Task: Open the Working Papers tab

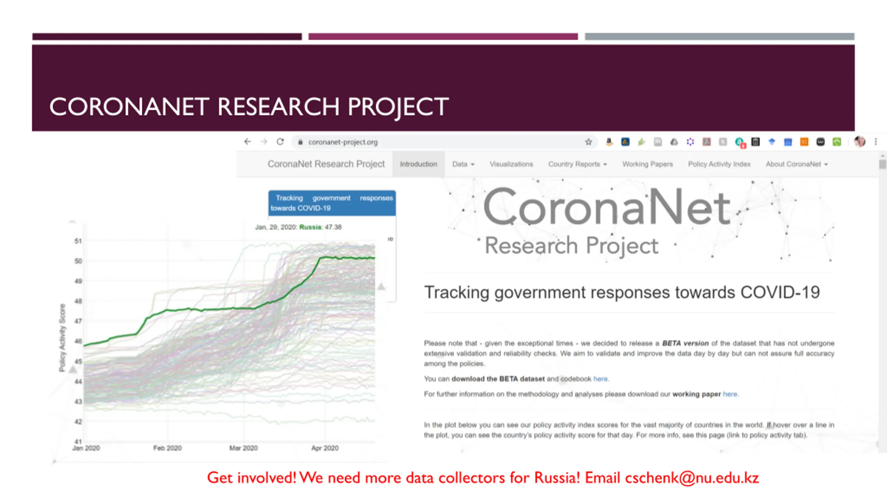Action: [x=647, y=164]
